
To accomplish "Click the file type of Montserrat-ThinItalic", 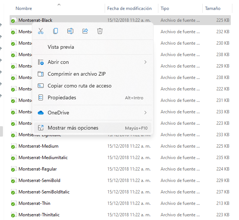I will point(180,215).
